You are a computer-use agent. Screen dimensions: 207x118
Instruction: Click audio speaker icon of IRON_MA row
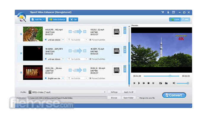coord(46,78)
